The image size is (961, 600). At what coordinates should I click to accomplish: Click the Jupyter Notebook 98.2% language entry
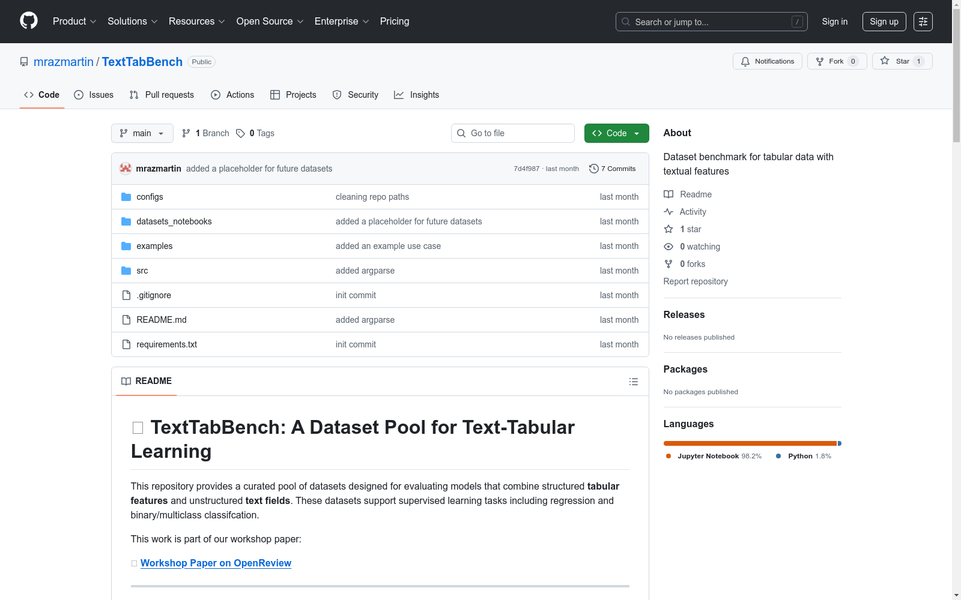[x=714, y=456]
